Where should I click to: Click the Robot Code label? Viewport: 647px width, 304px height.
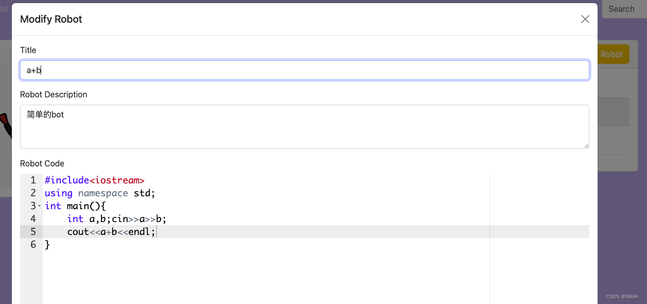pos(42,163)
